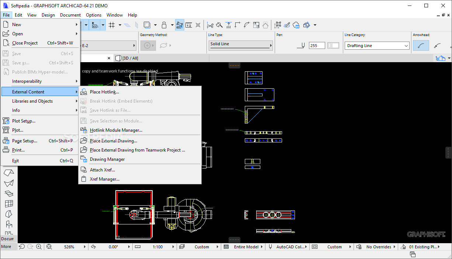Expand the 1:100 scale dropdown arrow
The width and height of the screenshot is (452, 259).
click(x=174, y=247)
